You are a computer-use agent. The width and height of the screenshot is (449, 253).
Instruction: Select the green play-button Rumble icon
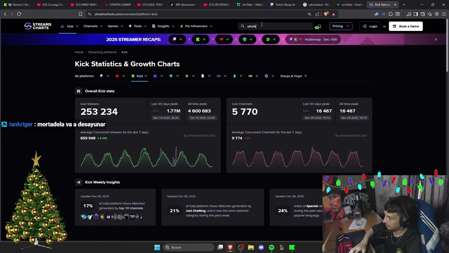[x=187, y=76]
